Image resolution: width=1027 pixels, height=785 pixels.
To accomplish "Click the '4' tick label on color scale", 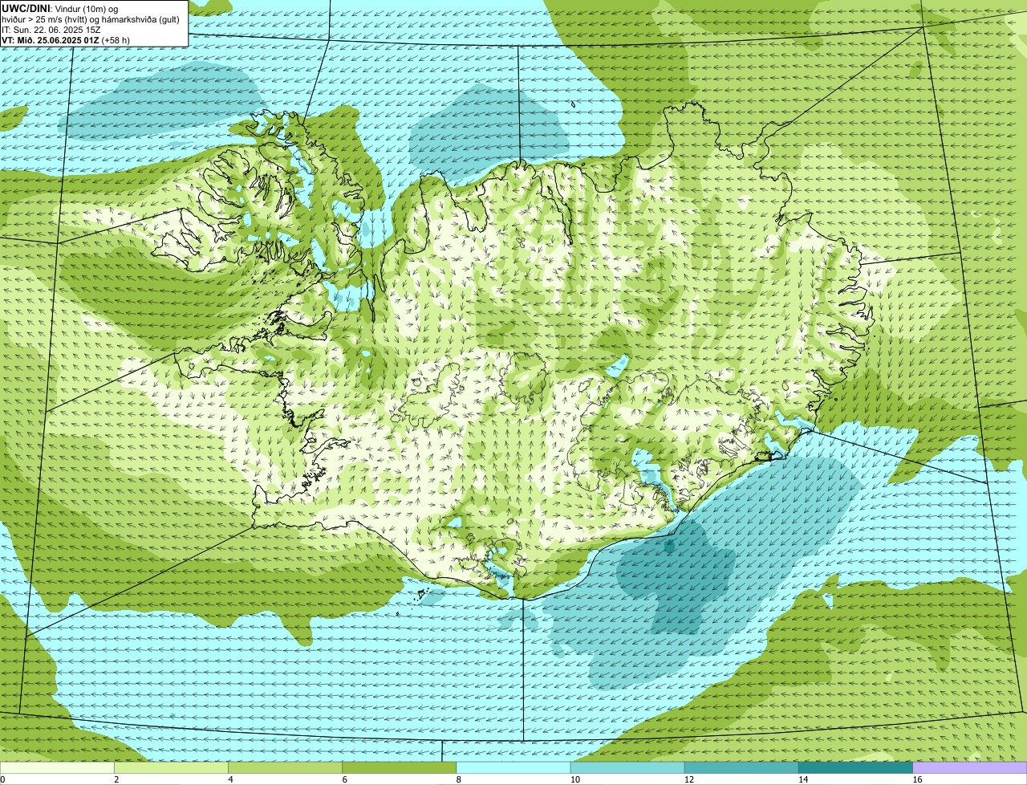I will (x=230, y=779).
